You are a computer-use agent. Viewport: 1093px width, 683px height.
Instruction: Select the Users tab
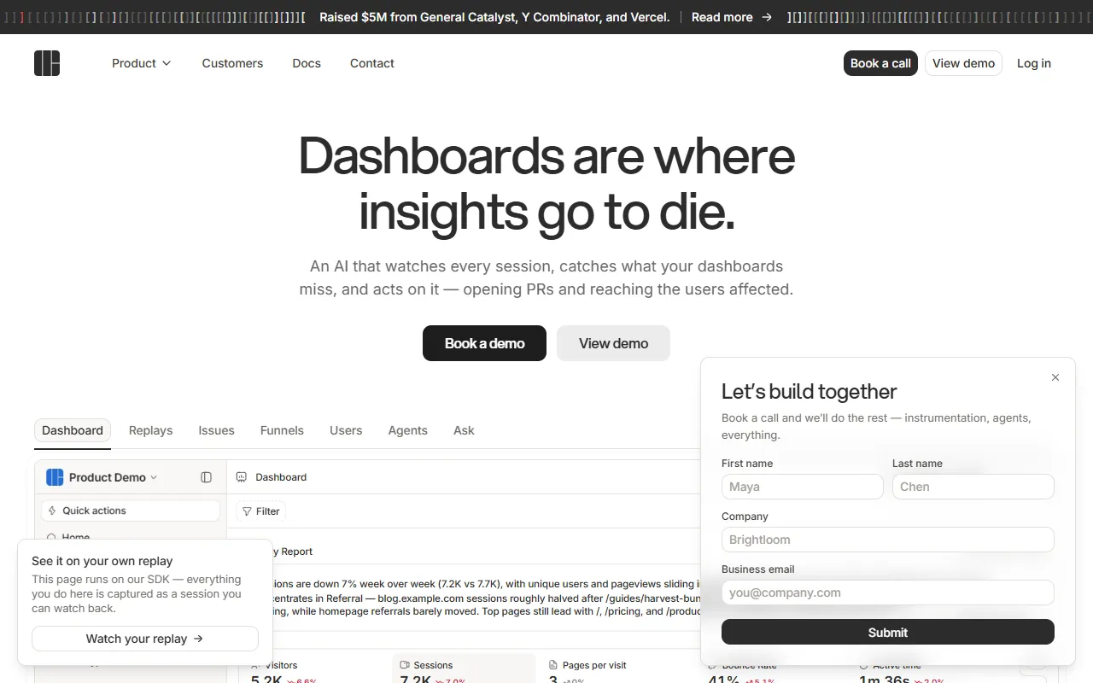(x=346, y=430)
